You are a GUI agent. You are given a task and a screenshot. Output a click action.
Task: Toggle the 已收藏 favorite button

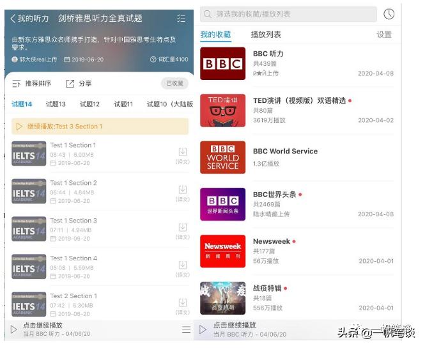point(174,84)
